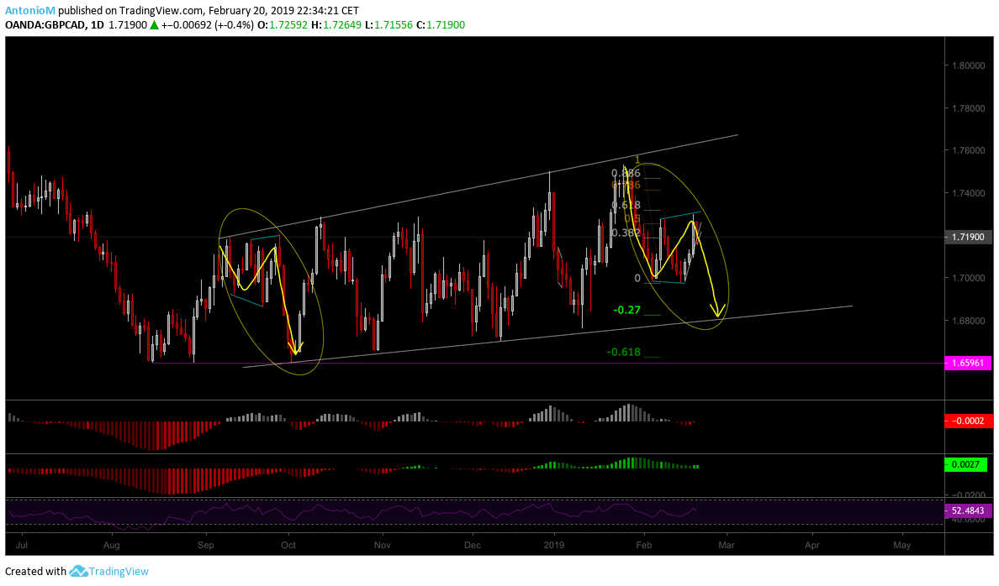The width and height of the screenshot is (999, 586).
Task: Click the 1.68000 price axis label
Action: point(968,321)
